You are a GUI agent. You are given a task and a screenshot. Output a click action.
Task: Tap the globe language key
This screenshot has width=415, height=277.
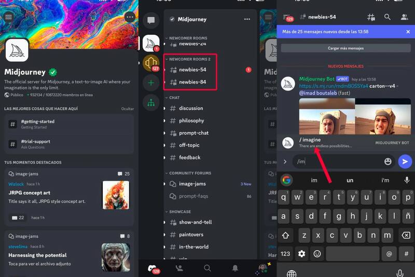tap(292, 273)
